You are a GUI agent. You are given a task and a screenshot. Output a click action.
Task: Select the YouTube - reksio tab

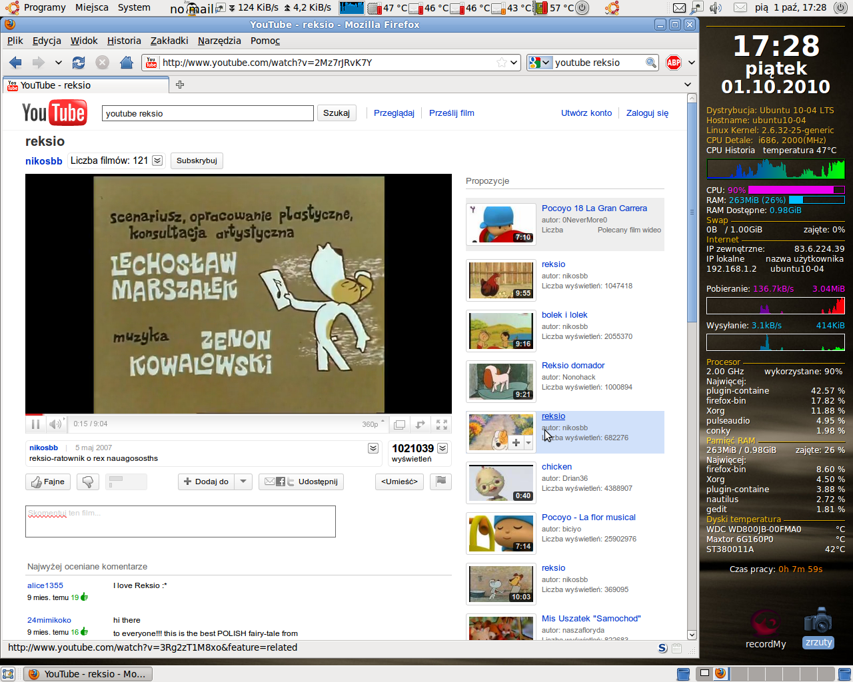pyautogui.click(x=86, y=85)
